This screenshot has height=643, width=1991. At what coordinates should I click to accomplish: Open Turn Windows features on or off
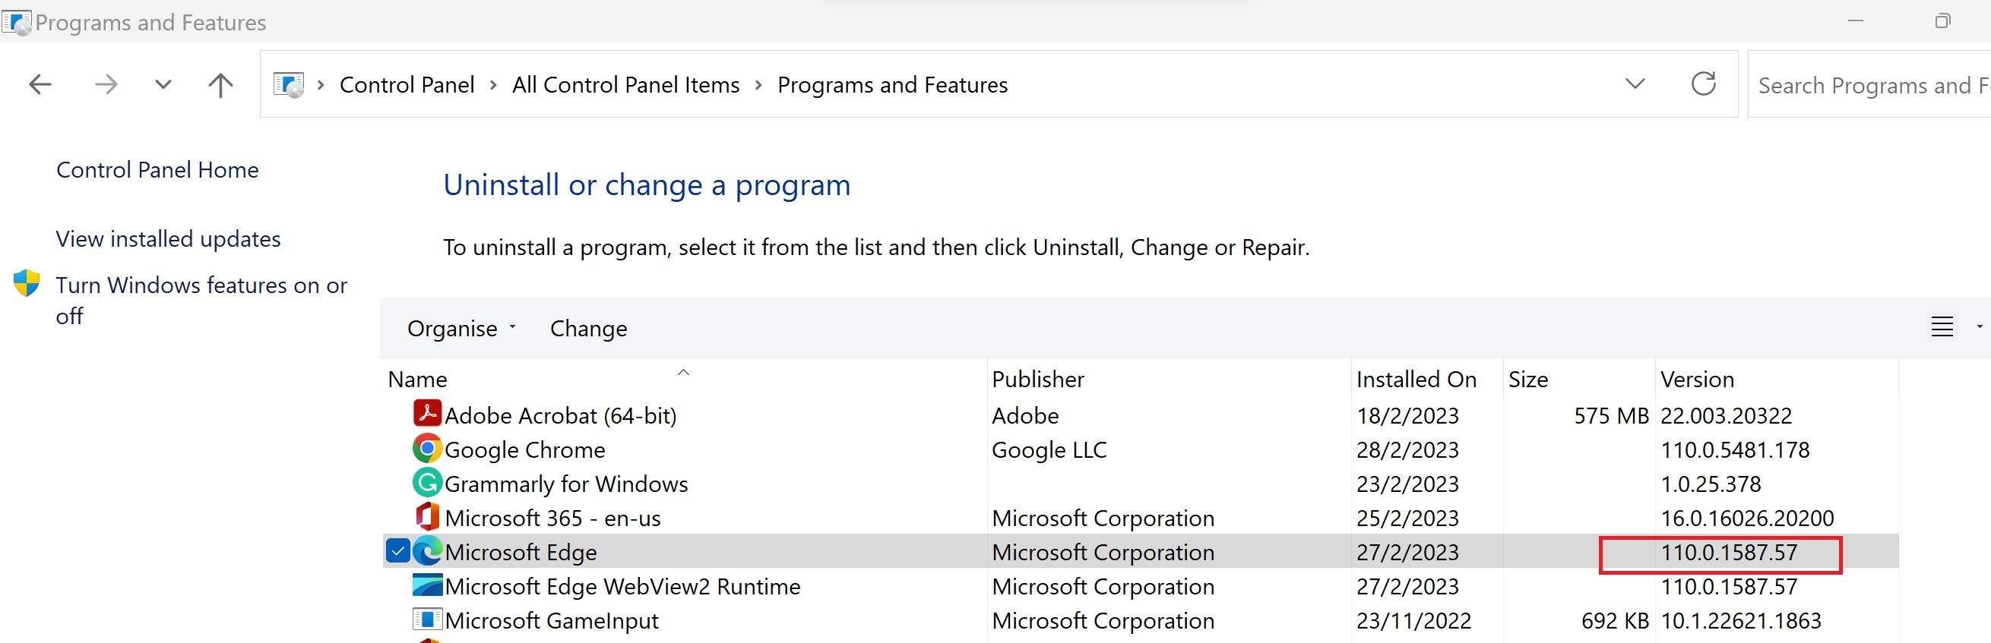201,301
